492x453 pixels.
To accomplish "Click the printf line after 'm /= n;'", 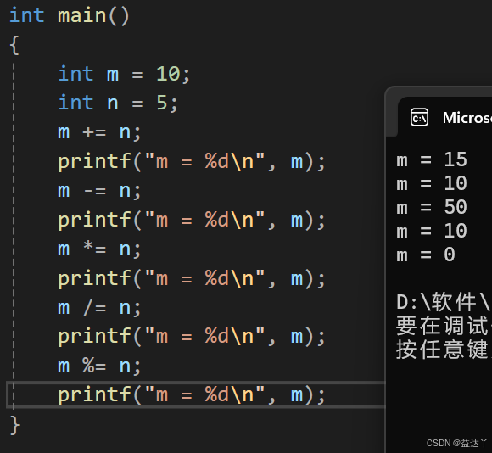I will (192, 337).
